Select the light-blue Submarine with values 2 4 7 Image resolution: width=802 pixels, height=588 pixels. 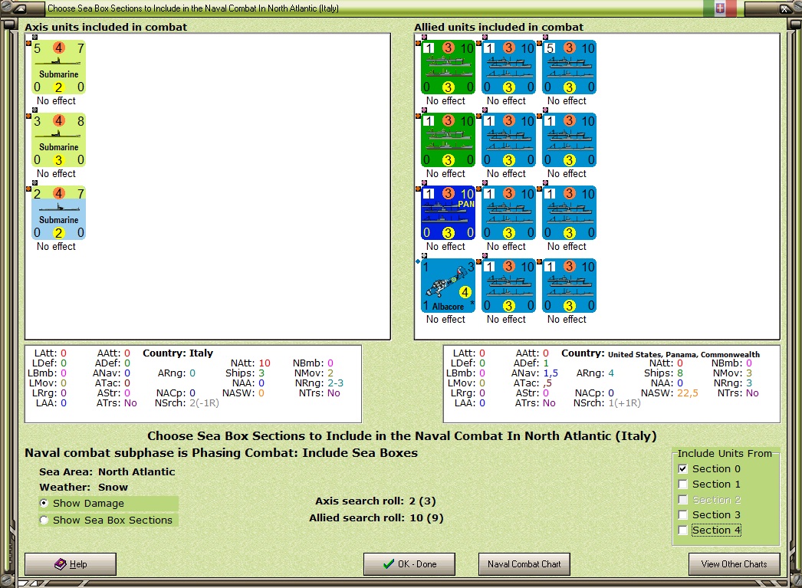point(58,212)
